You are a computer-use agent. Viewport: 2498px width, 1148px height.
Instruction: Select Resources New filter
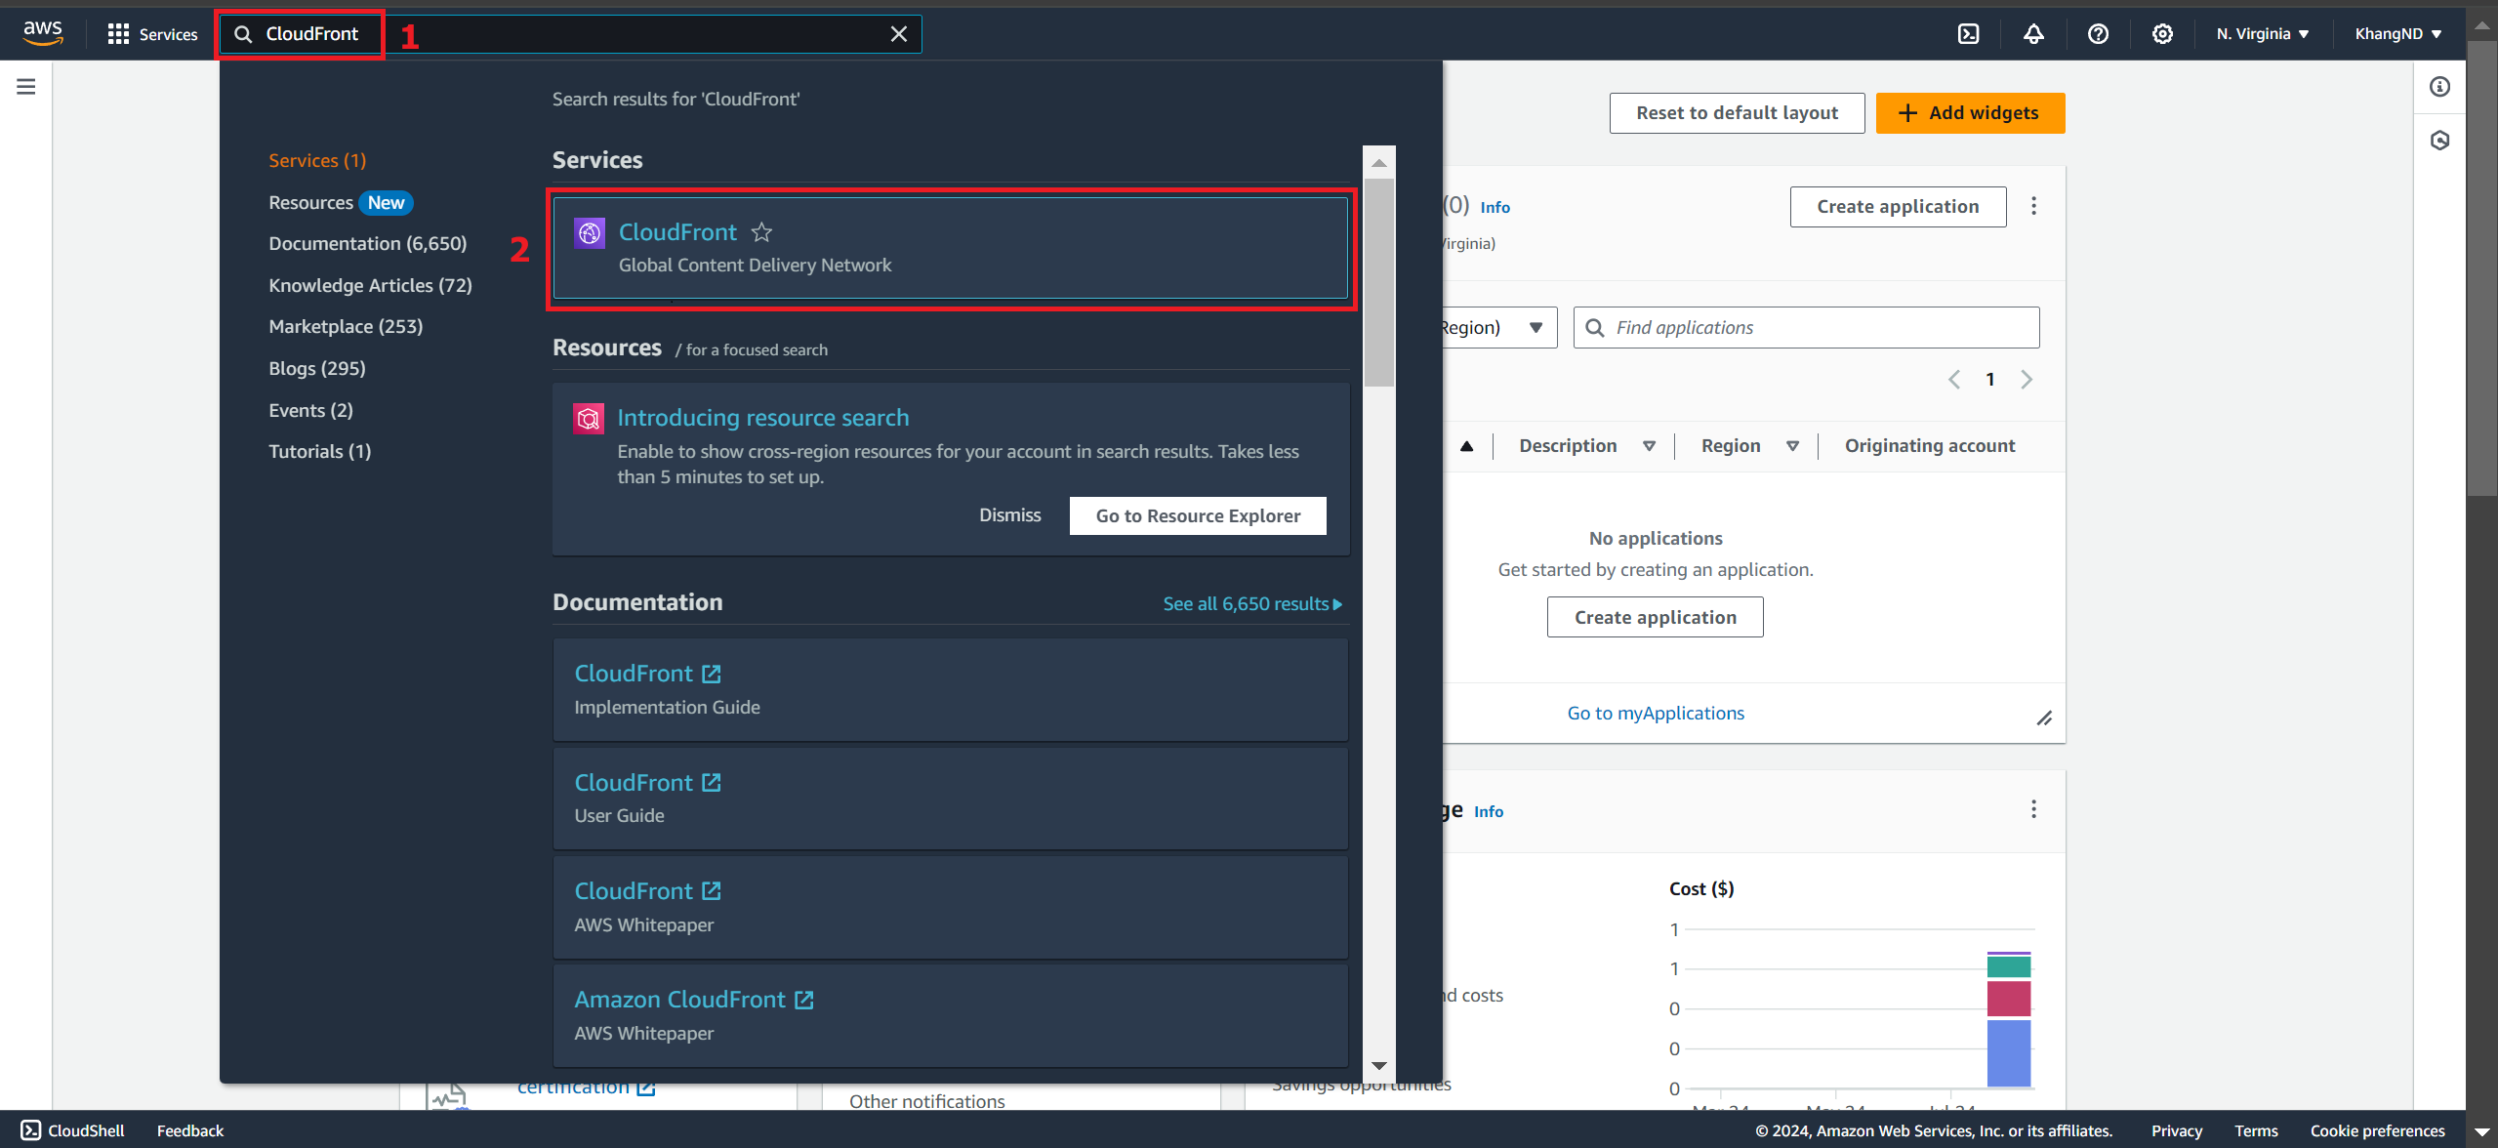pos(341,202)
